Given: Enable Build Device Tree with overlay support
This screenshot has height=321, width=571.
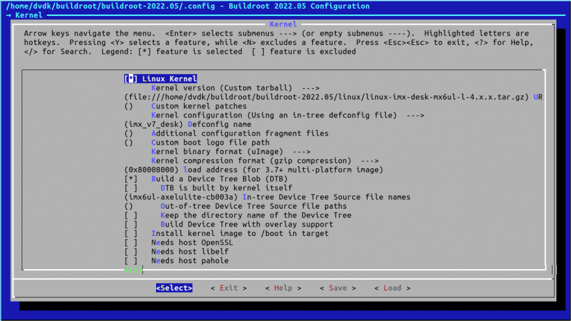Looking at the screenshot, I should pos(131,225).
